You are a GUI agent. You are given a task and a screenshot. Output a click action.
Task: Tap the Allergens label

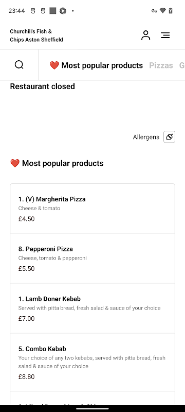coord(146,137)
